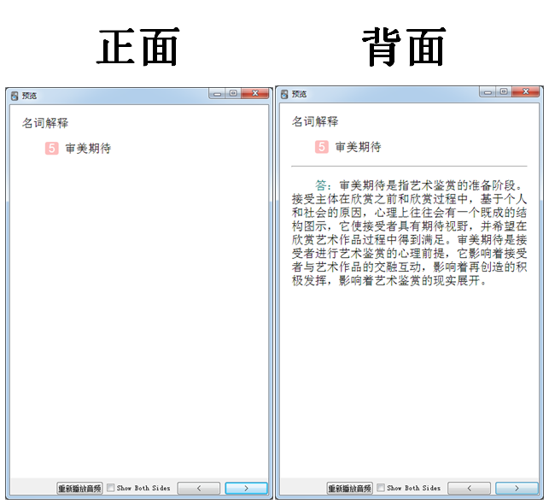
Task: Click the preview app icon in right window title bar
Action: (284, 94)
